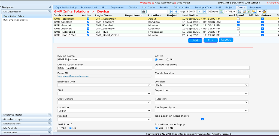Go to previous page arrow
The image size is (279, 136).
click(x=176, y=12)
